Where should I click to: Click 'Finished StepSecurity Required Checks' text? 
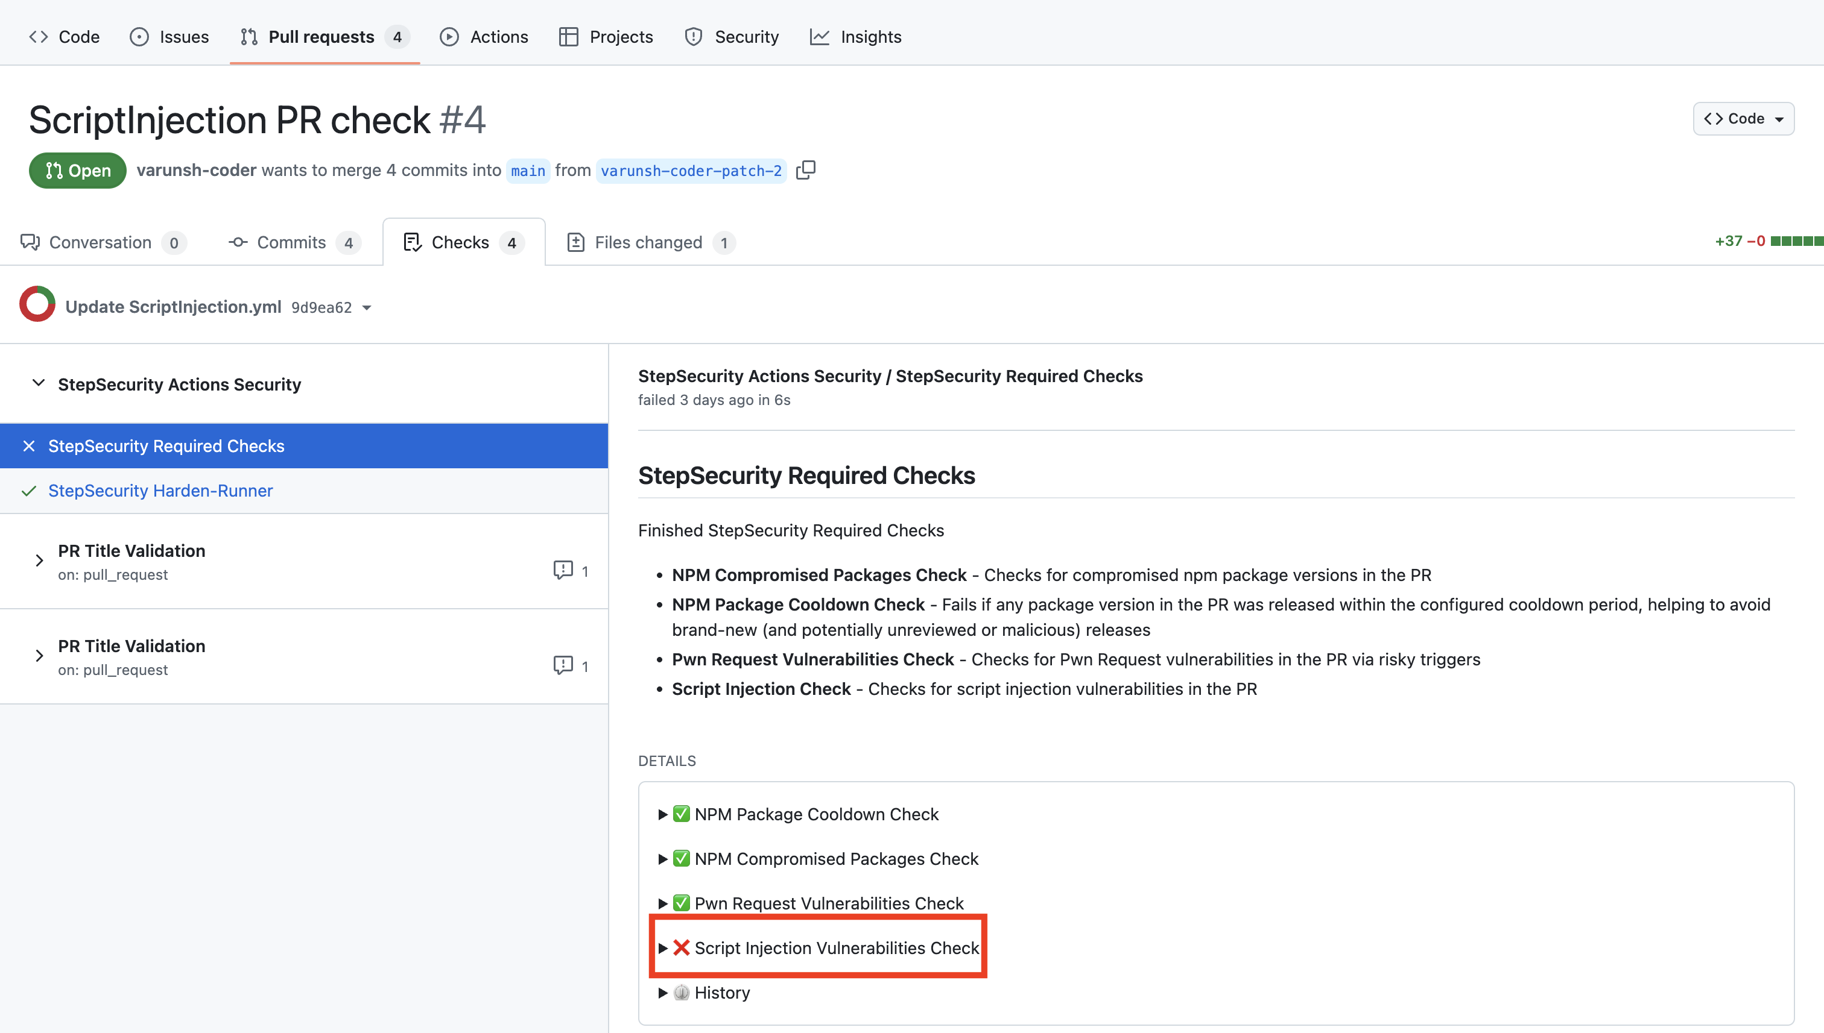click(x=791, y=531)
